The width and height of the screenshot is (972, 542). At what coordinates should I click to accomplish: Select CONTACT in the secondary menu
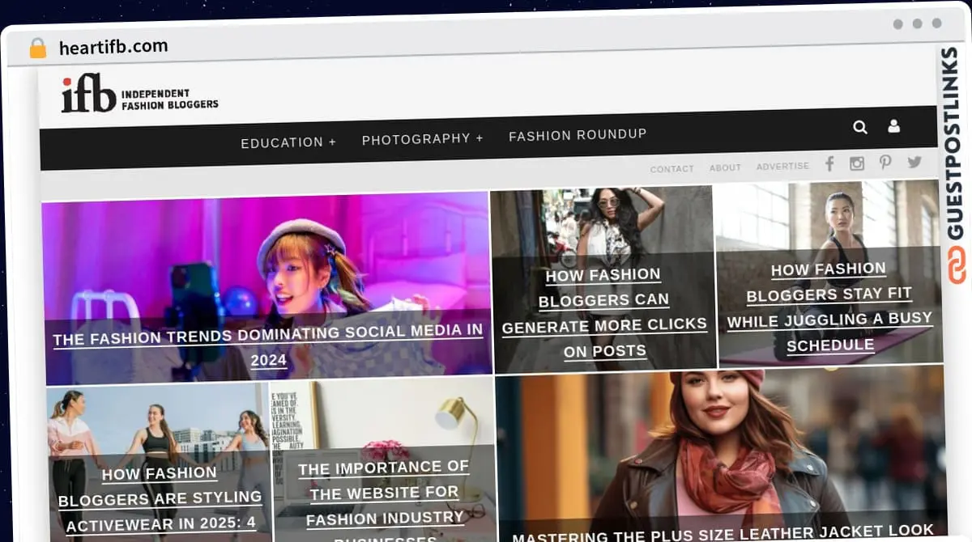pyautogui.click(x=671, y=168)
